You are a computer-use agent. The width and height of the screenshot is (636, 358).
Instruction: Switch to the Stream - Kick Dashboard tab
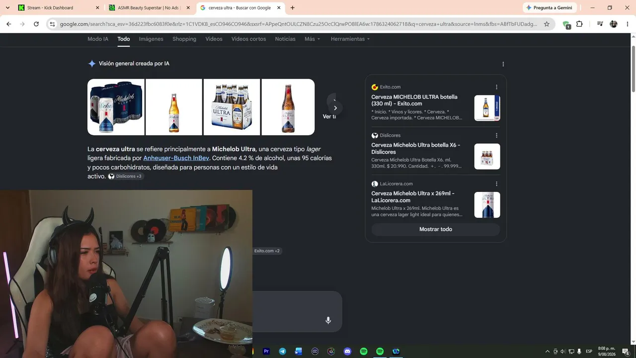[59, 7]
